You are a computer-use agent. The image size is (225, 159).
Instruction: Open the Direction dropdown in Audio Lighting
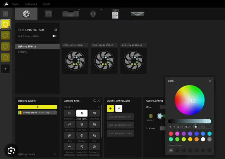tap(162, 128)
